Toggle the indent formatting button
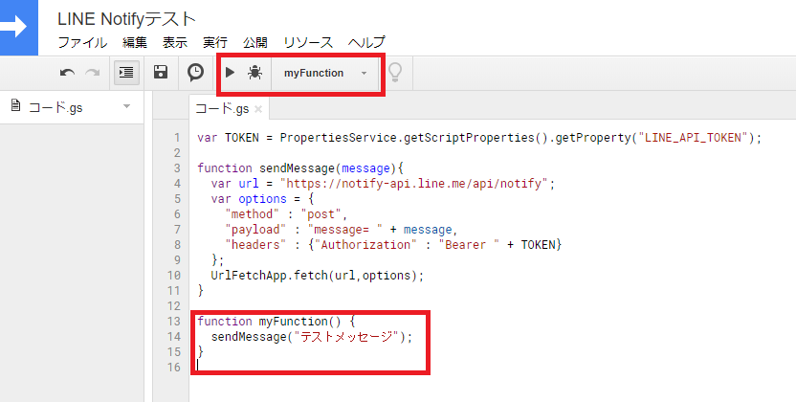This screenshot has height=402, width=796. point(126,73)
